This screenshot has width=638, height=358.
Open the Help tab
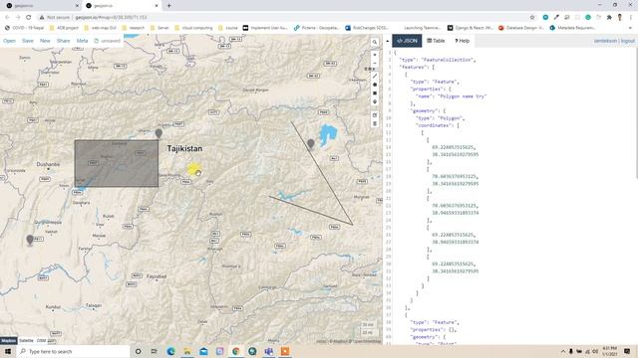pyautogui.click(x=462, y=41)
